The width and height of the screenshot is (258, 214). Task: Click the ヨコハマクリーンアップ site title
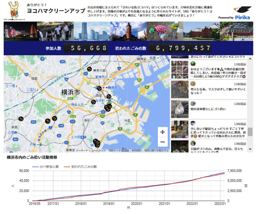[x=56, y=11]
